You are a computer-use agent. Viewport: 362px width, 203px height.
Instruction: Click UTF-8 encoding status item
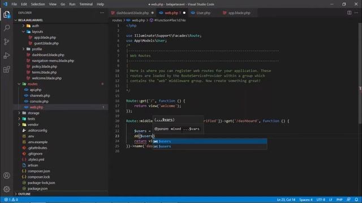(x=321, y=200)
